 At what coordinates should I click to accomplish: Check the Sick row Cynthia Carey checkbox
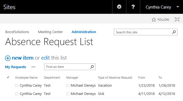[x=17, y=94]
